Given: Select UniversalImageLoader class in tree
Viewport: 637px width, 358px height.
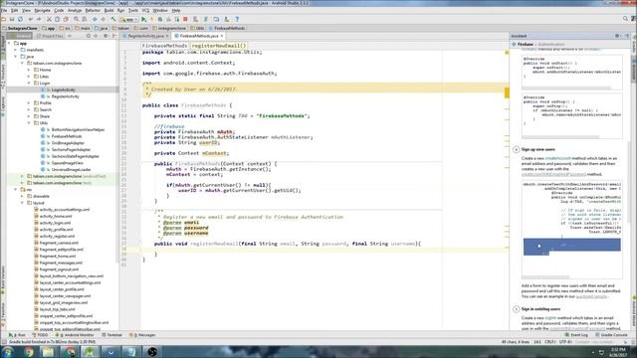Looking at the screenshot, I should point(71,170).
